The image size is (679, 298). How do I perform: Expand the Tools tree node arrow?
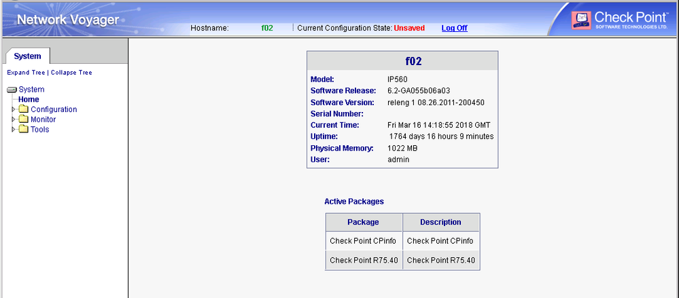pos(14,130)
